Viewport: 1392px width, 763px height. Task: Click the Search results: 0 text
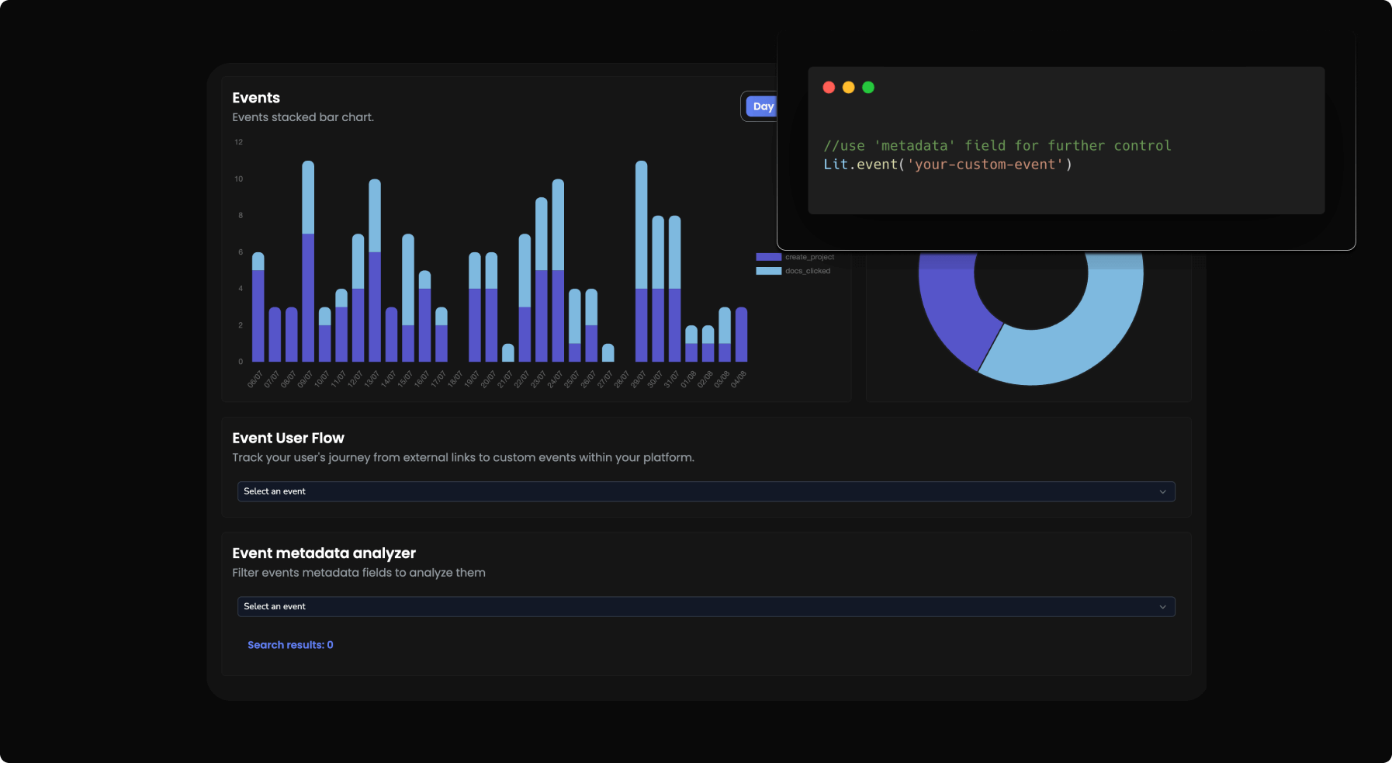tap(290, 645)
